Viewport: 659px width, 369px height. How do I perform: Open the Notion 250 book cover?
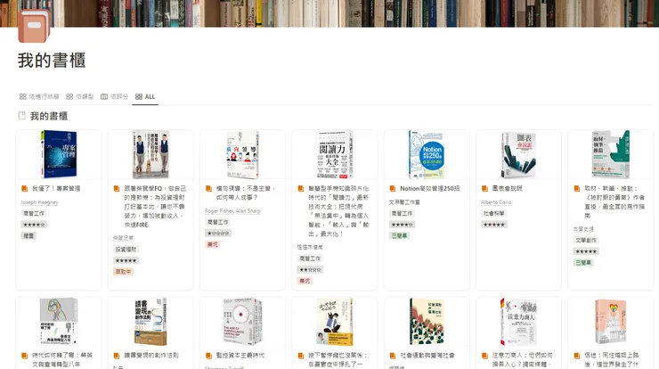pos(427,154)
